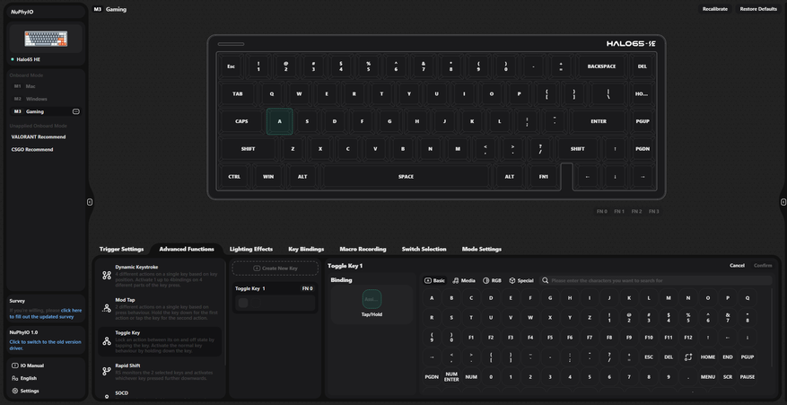Open Settings in sidebar

[26, 391]
